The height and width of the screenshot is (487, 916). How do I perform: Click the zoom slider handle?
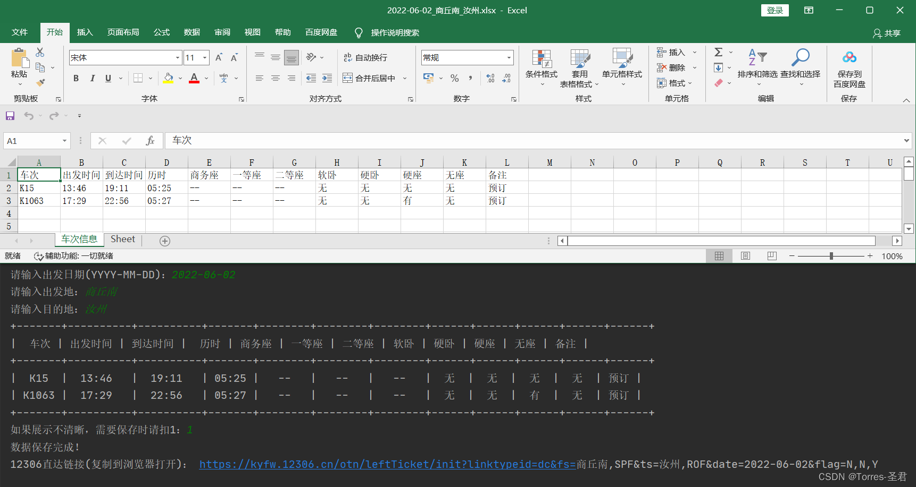coord(831,256)
